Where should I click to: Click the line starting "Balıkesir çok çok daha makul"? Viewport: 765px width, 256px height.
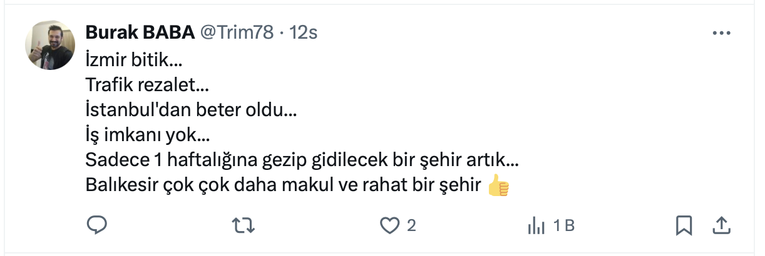tap(283, 186)
